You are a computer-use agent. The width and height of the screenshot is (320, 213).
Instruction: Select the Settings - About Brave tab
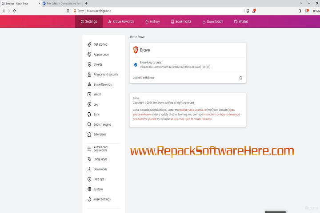[x=20, y=4]
